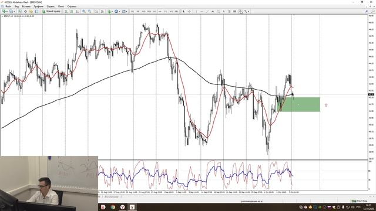This screenshot has height=211, width=376.
Task: Open the Templates icon
Action: click(x=124, y=11)
